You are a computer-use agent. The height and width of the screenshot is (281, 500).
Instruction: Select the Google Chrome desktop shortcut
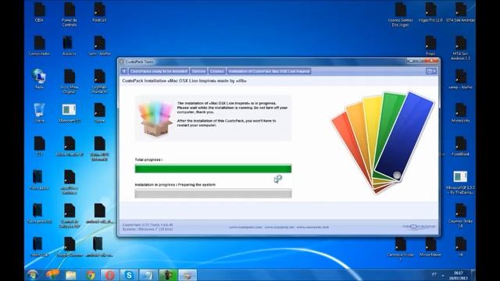point(70,247)
